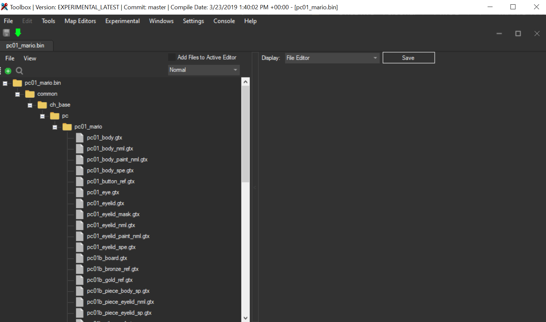Open the Console menu
546x322 pixels.
[224, 21]
